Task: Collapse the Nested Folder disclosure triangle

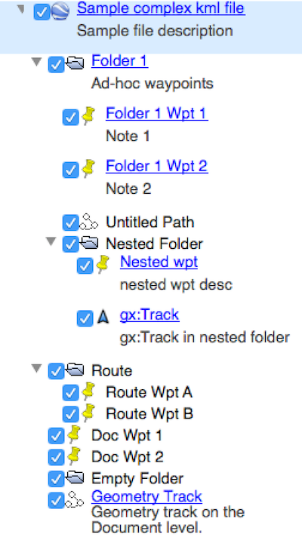Action: pos(51,242)
